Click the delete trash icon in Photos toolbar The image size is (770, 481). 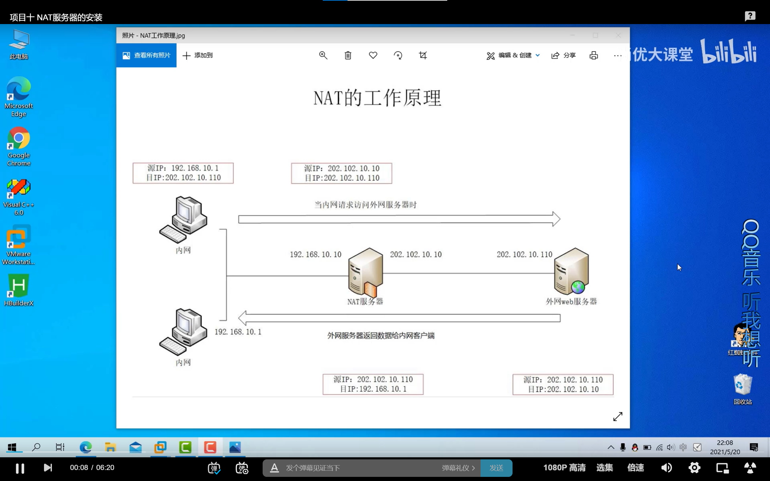[348, 55]
